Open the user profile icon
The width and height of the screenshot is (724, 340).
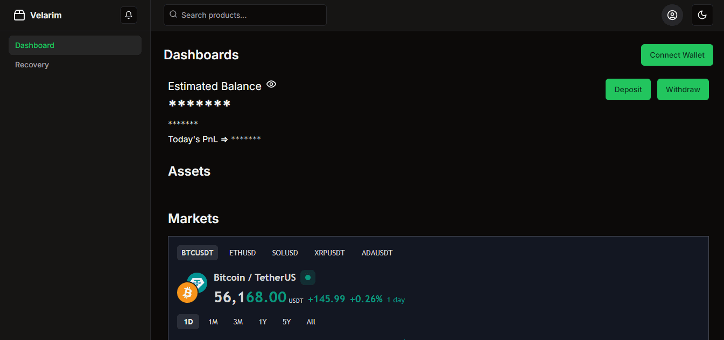[672, 15]
